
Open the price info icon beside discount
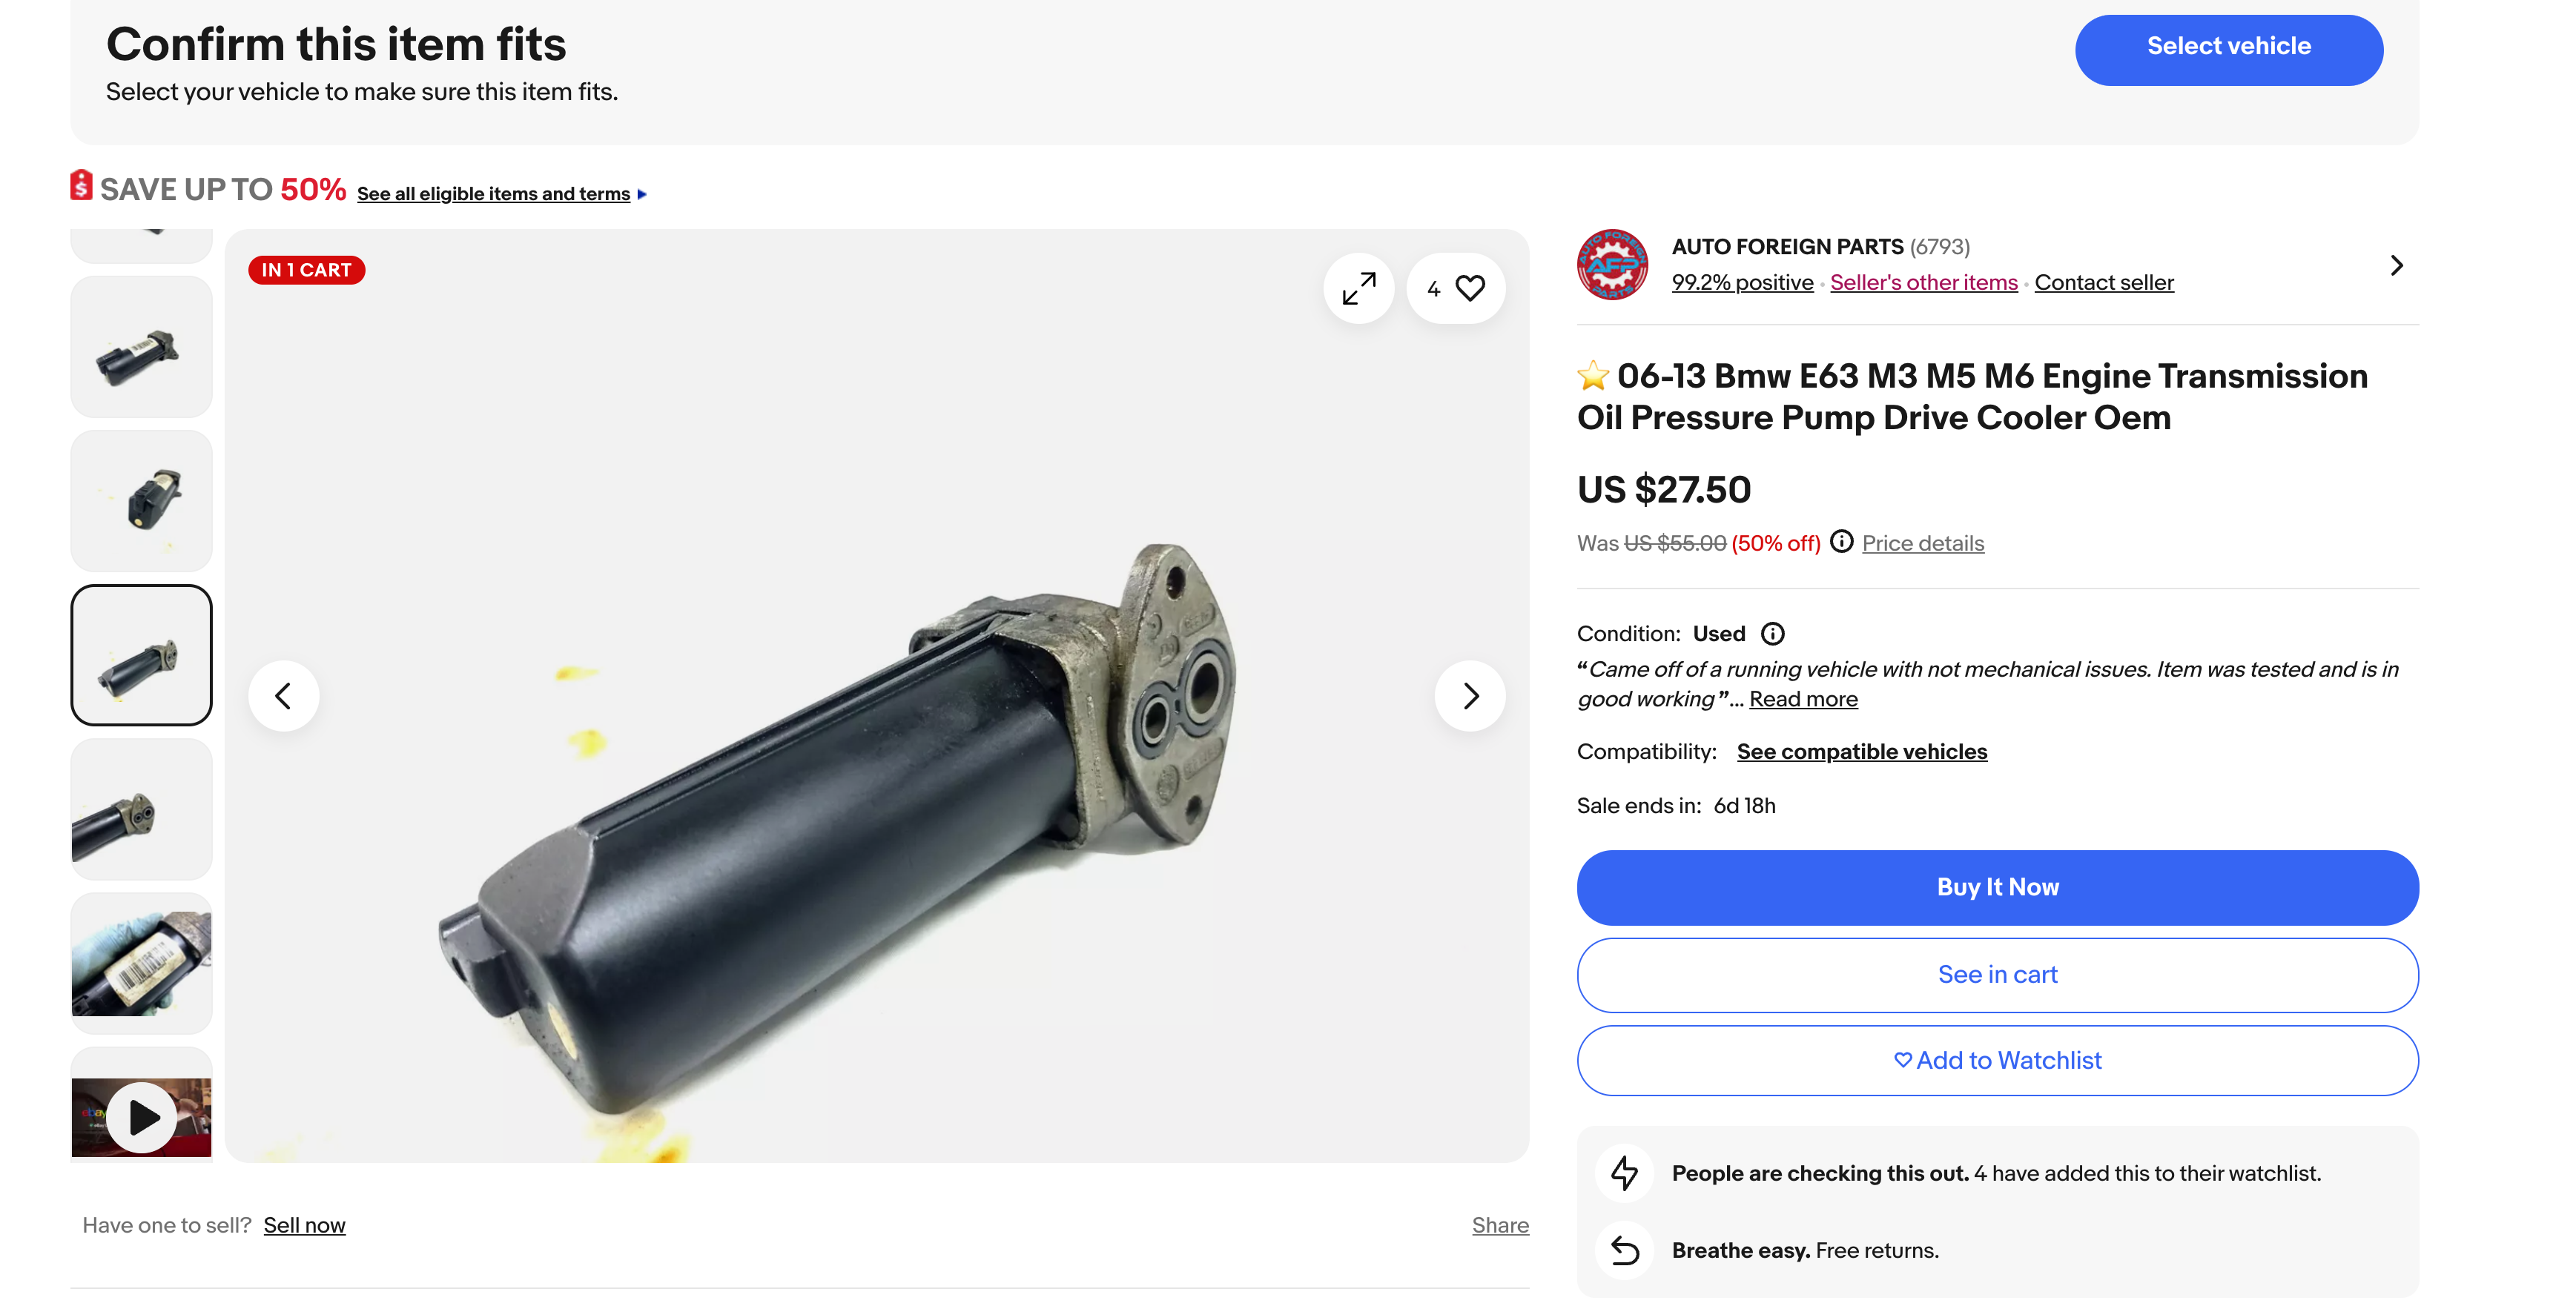click(1841, 542)
